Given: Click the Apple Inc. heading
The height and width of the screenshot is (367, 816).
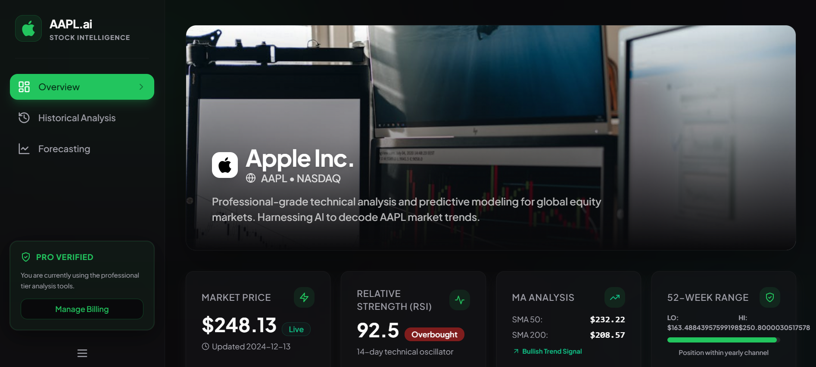Looking at the screenshot, I should [299, 159].
